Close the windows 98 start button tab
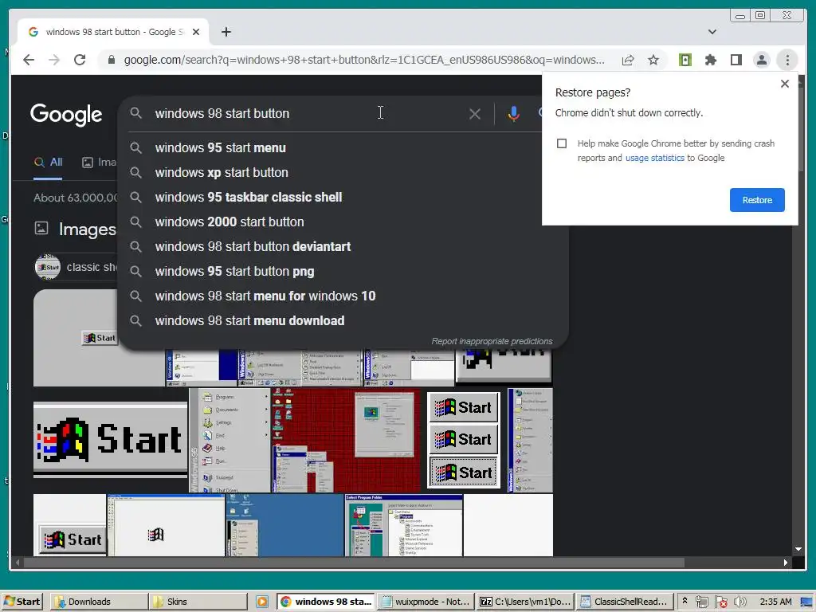This screenshot has height=612, width=816. coord(196,32)
